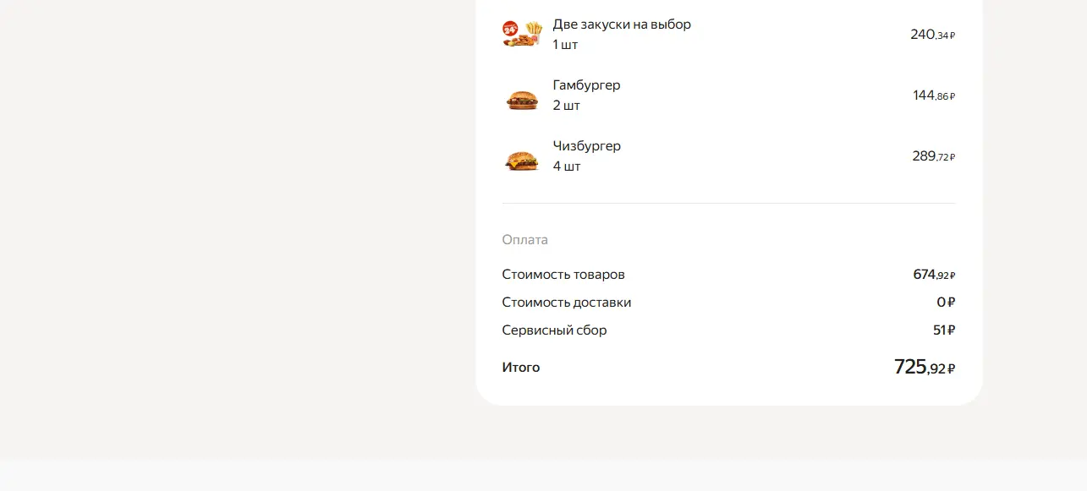The width and height of the screenshot is (1087, 491).
Task: Click the 289,72 ₽ price
Action: tap(933, 156)
